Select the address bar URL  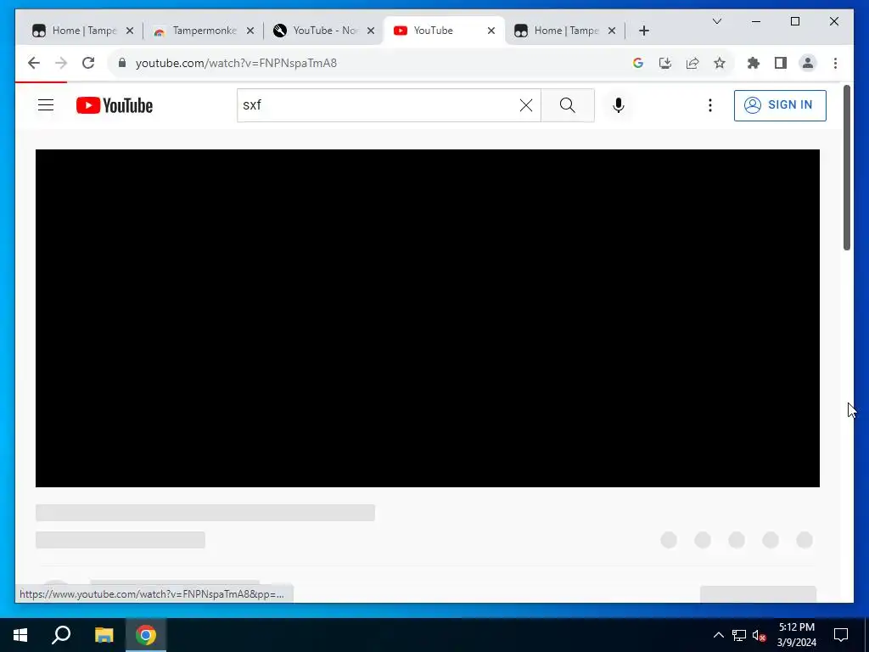point(236,63)
